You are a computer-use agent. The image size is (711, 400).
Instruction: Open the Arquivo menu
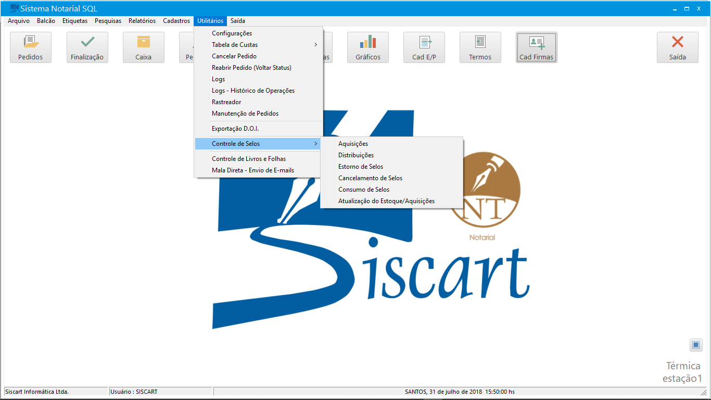coord(19,21)
